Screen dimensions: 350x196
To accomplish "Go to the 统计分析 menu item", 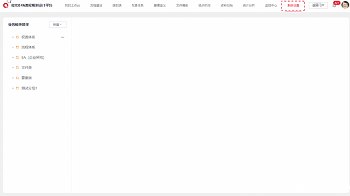I will [x=249, y=5].
